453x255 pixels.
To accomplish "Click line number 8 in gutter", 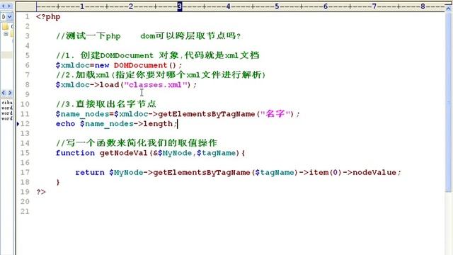I will tap(27, 85).
